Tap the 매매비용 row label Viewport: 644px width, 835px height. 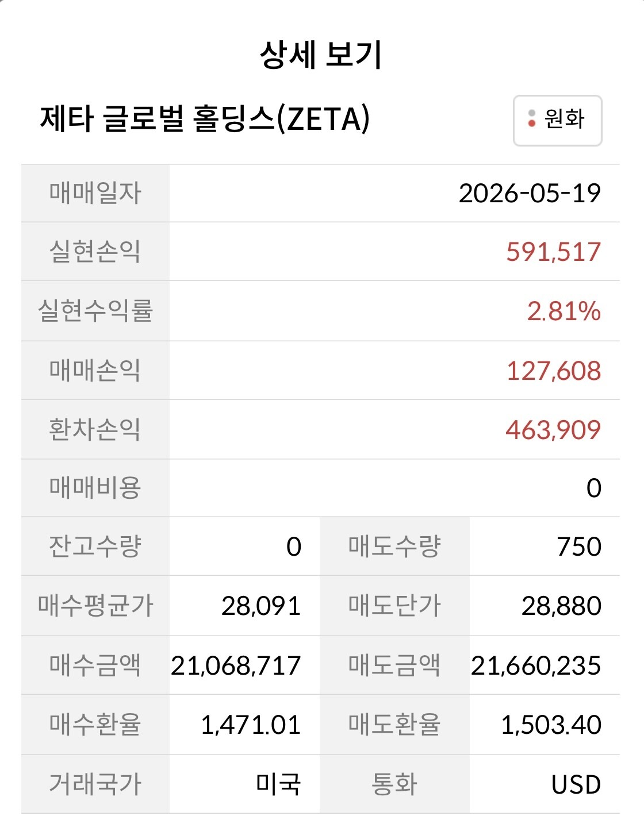point(95,488)
